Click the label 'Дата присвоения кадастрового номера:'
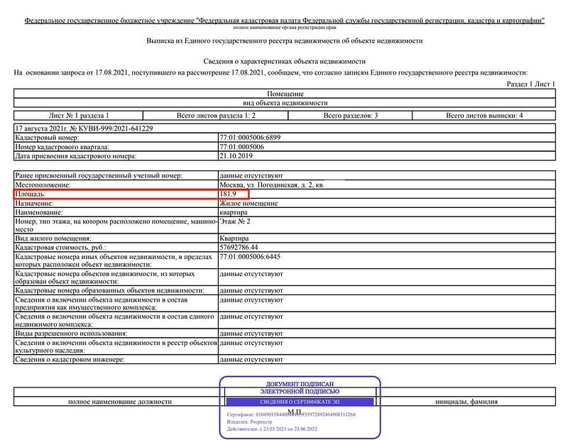 (76, 156)
